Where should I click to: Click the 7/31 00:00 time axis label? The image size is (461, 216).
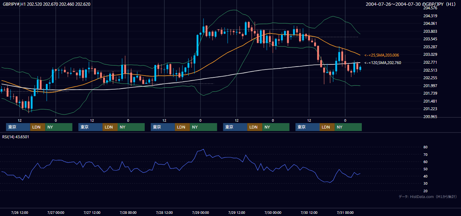[x=345, y=212]
